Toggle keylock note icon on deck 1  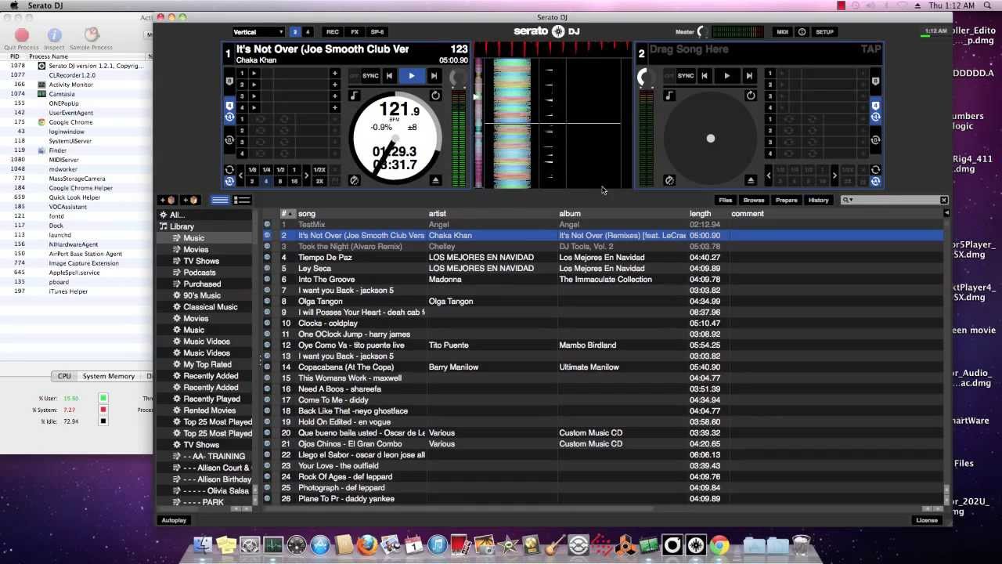tap(355, 96)
